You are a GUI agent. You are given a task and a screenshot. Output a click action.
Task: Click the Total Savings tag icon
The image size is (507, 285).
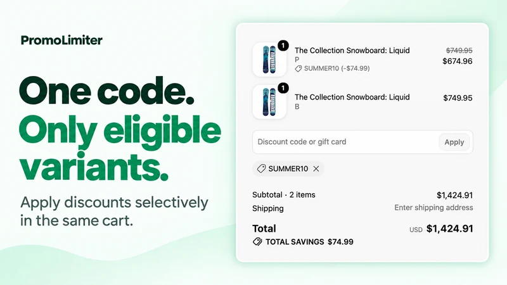[x=257, y=242]
